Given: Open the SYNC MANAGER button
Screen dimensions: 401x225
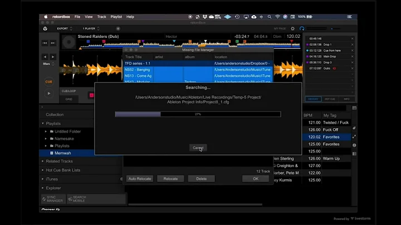Looking at the screenshot, I should [53, 199].
